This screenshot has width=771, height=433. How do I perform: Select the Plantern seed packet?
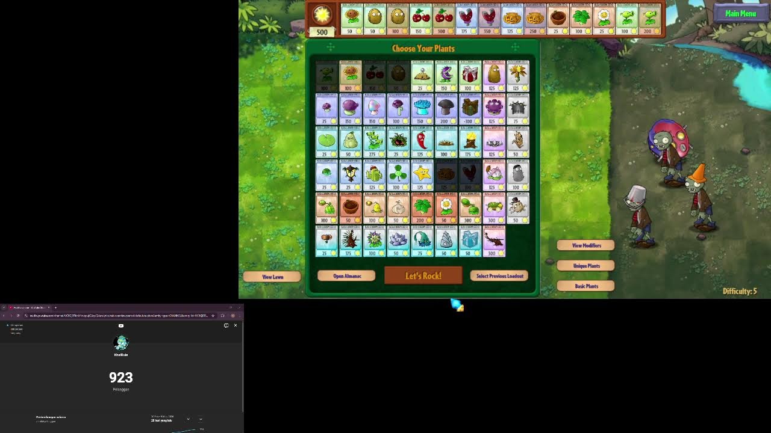(x=351, y=175)
